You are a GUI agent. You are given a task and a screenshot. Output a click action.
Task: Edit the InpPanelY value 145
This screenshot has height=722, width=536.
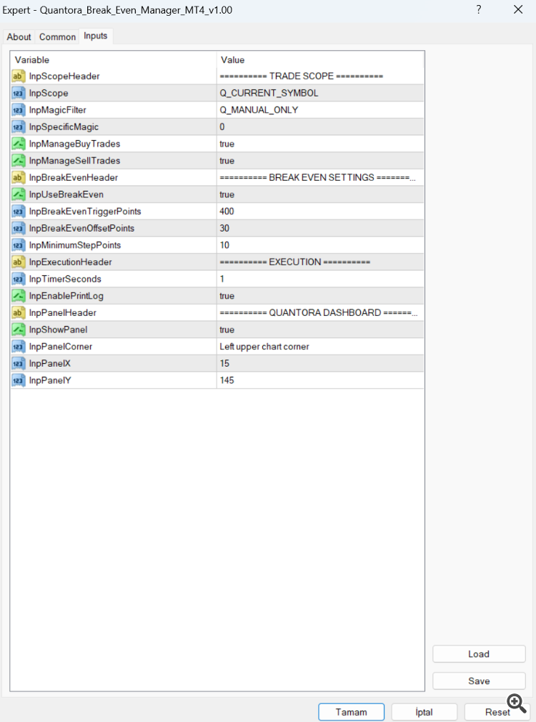coord(320,380)
